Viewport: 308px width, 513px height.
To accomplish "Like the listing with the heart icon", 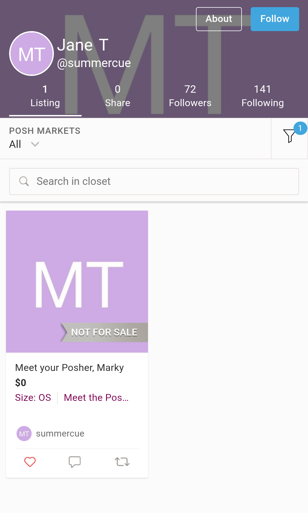I will tap(30, 462).
